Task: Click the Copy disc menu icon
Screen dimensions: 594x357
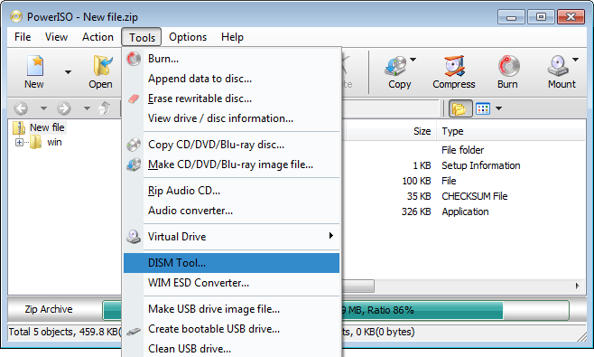Action: pos(134,145)
